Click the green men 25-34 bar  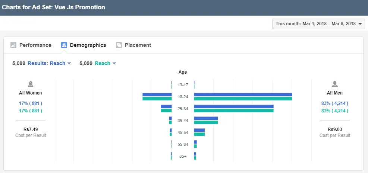234,110
